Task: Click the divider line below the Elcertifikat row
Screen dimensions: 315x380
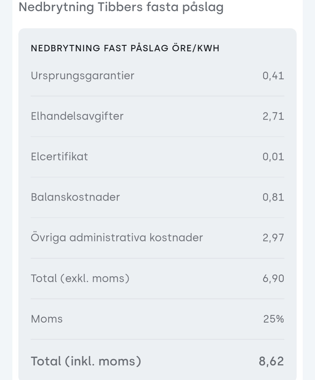Action: pyautogui.click(x=157, y=177)
